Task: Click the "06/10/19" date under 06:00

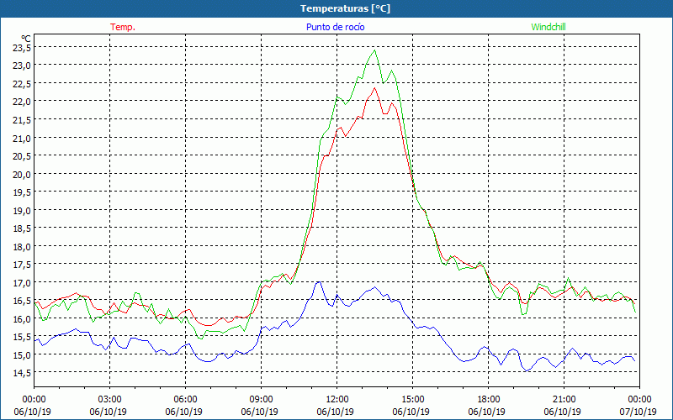Action: pos(183,412)
